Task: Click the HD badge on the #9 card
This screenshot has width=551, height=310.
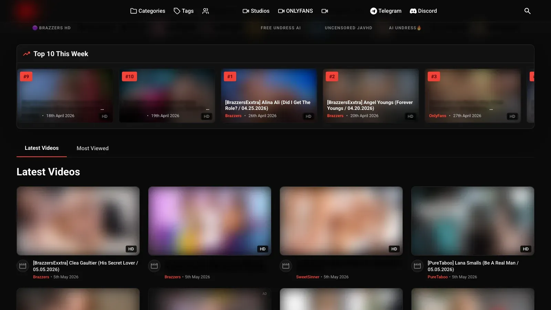Action: click(x=105, y=116)
